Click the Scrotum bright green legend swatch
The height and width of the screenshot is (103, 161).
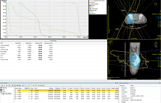coord(90,13)
